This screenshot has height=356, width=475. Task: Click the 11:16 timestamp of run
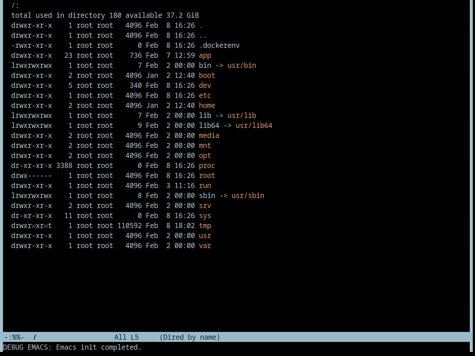184,186
